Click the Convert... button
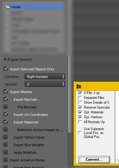Screen dimensions: 119x168 pyautogui.click(x=94, y=160)
